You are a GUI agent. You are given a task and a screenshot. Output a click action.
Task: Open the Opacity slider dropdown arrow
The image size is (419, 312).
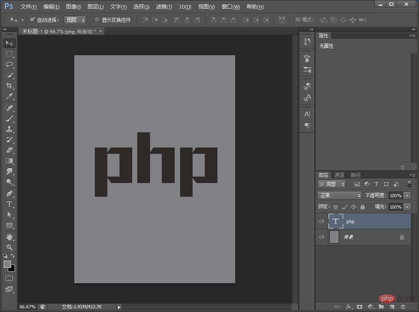[407, 196]
